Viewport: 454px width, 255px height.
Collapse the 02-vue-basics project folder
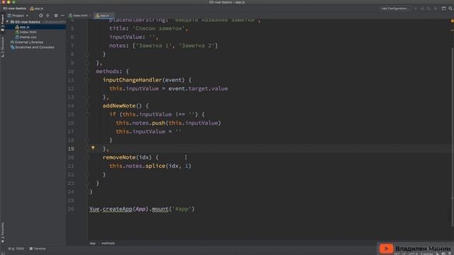7,22
